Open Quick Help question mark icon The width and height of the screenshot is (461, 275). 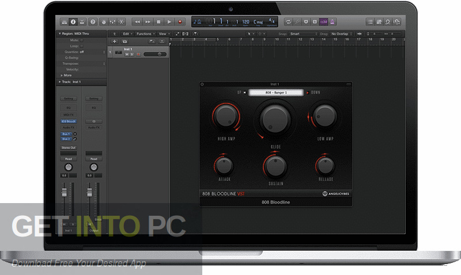coord(93,22)
